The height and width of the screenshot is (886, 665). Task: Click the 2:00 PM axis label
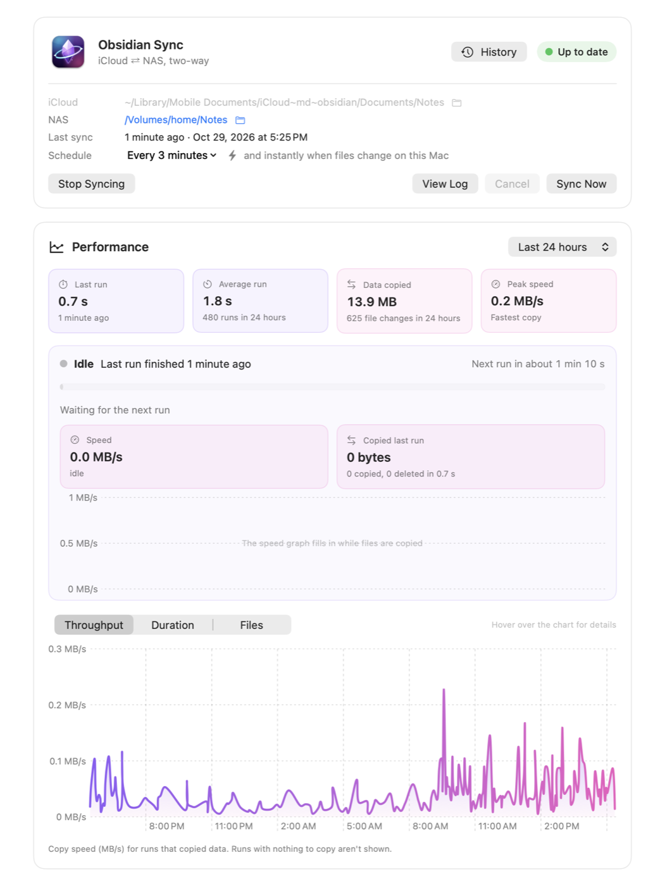pos(562,827)
